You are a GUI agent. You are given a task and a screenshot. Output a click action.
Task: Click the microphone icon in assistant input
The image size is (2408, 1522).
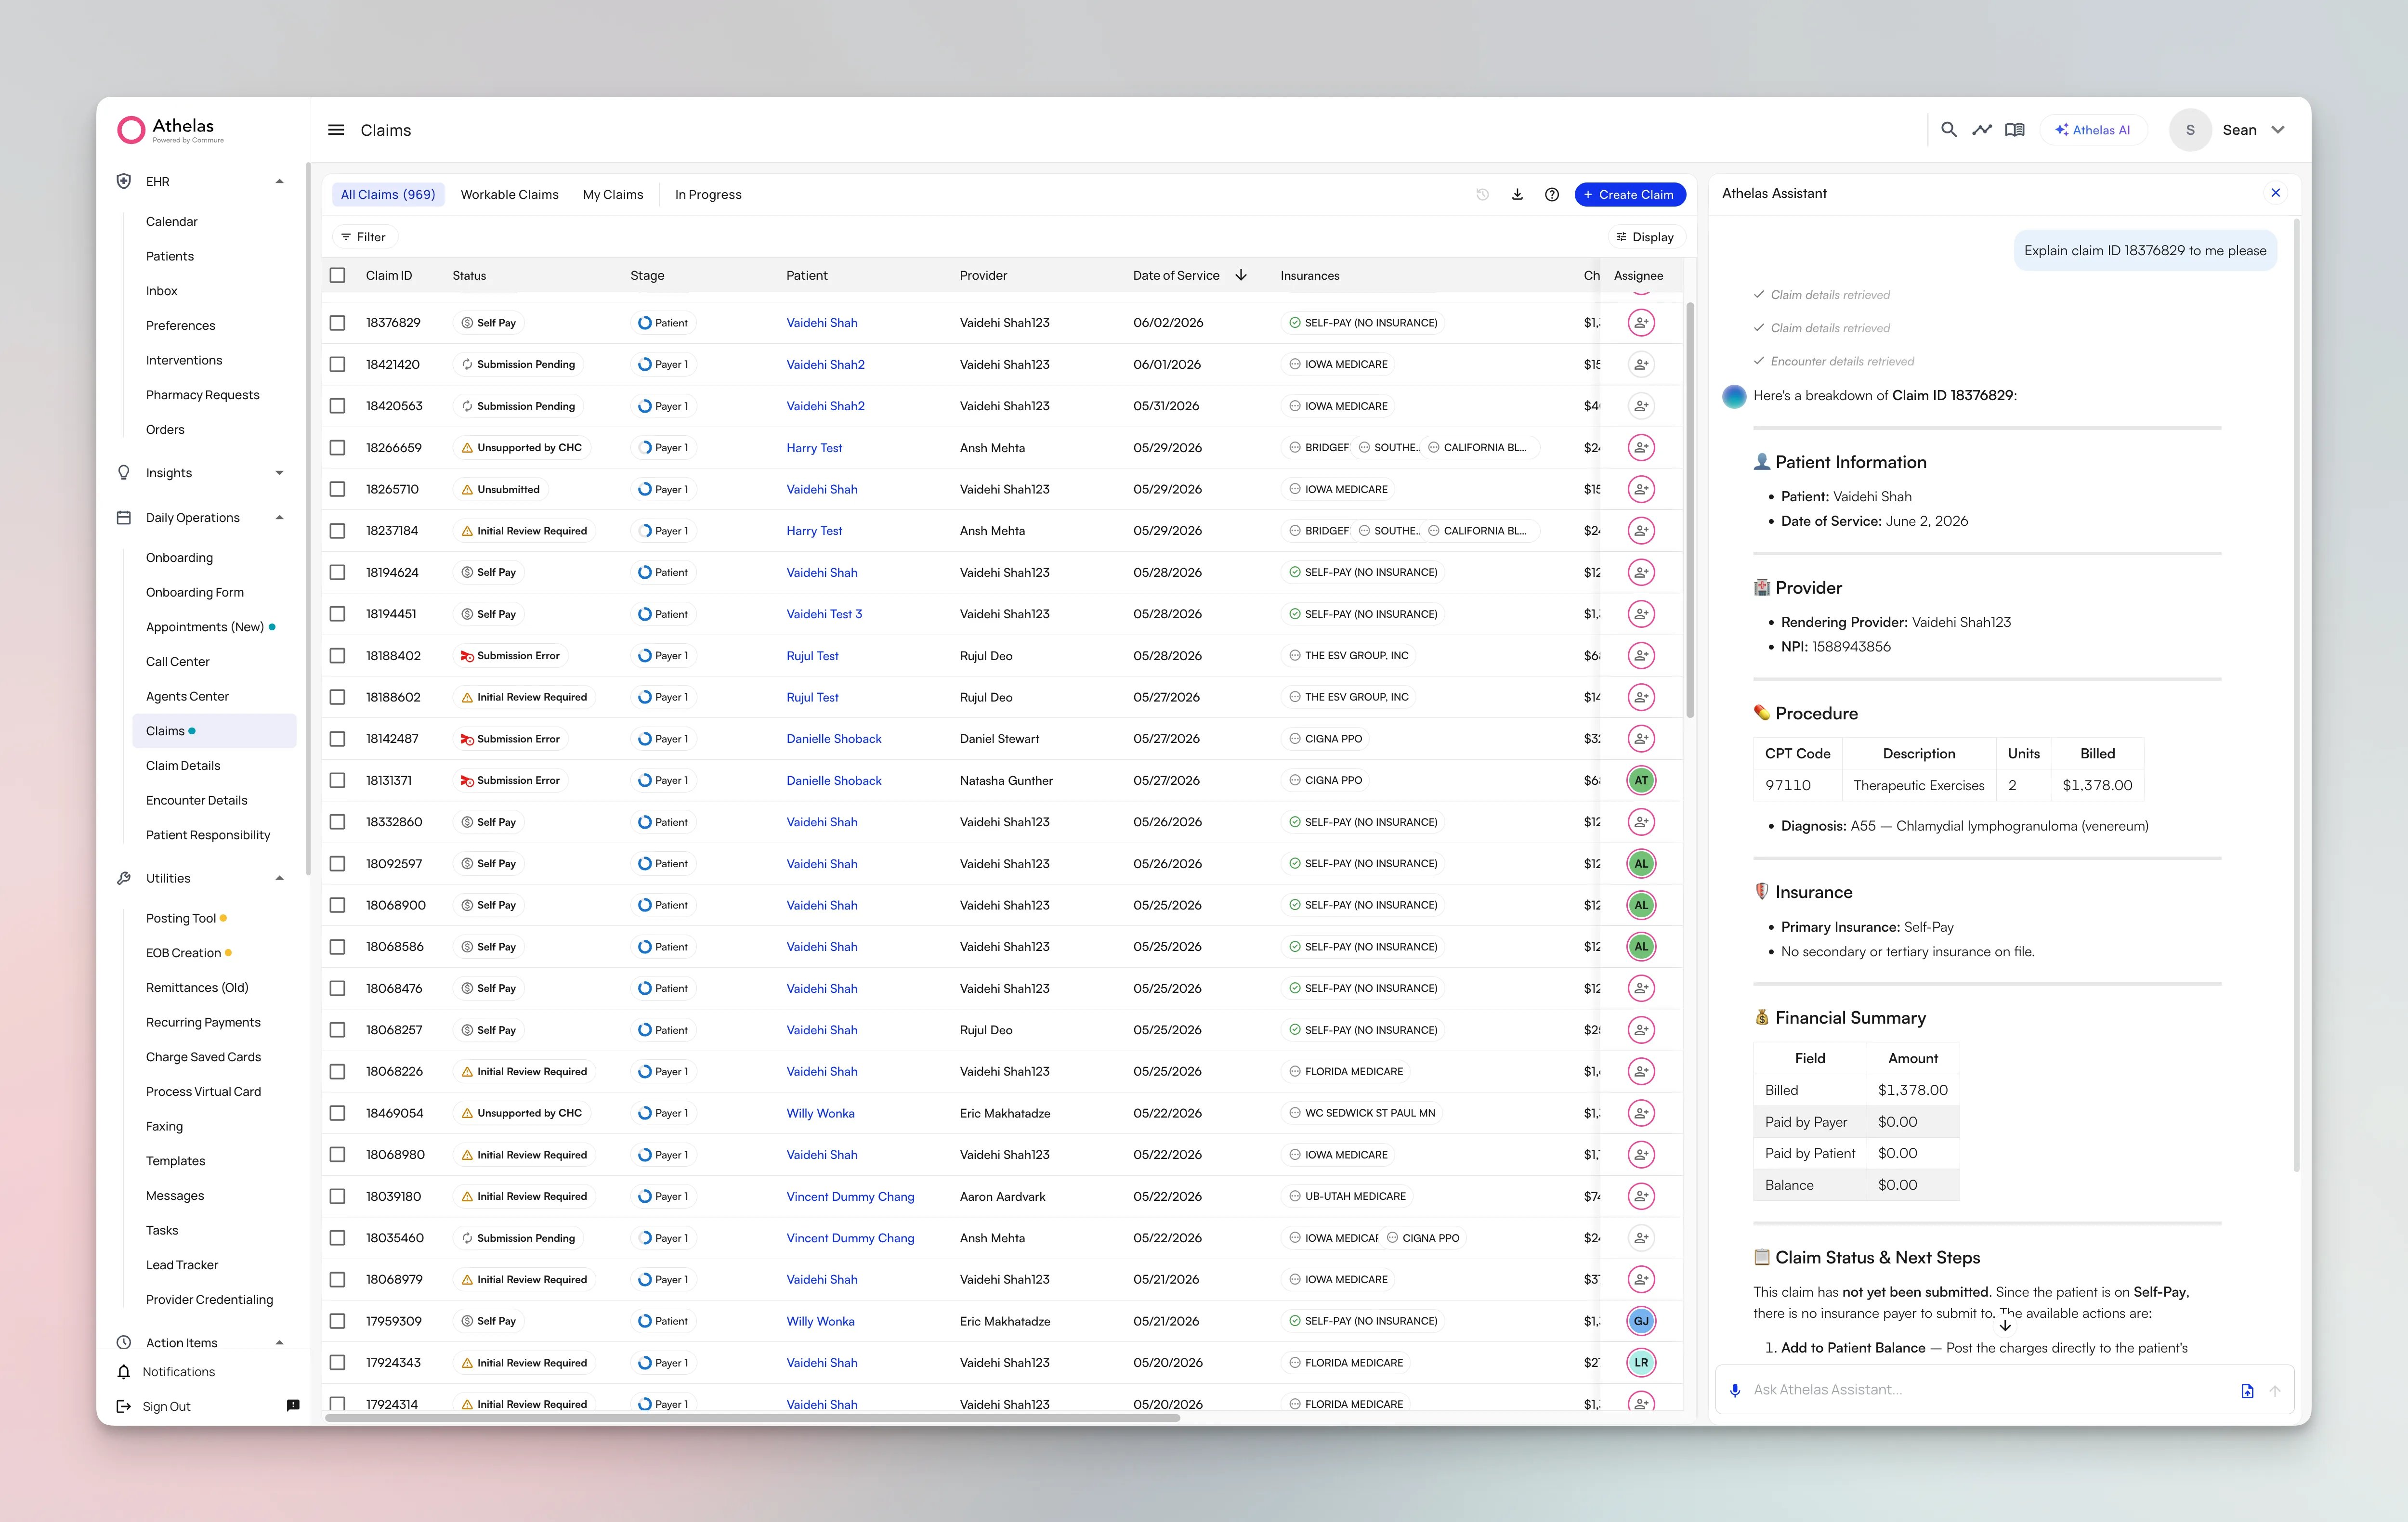1735,1390
